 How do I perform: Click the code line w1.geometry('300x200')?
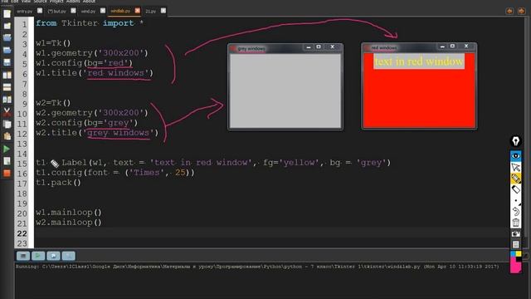tap(92, 53)
